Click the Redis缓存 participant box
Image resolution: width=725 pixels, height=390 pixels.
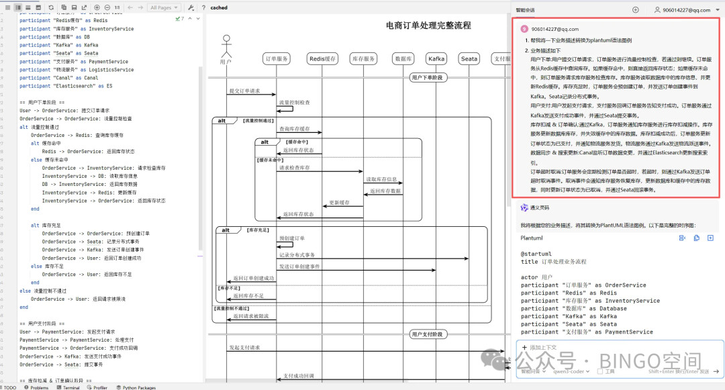[322, 58]
